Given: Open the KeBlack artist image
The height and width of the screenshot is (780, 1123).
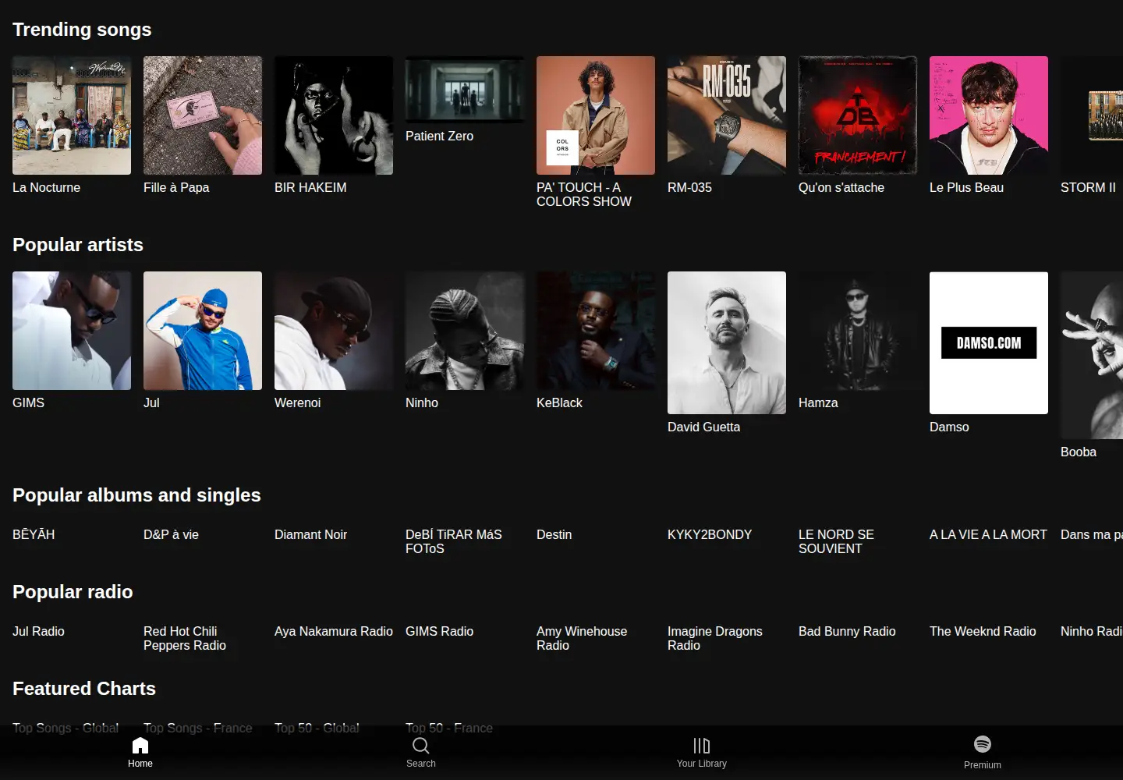Looking at the screenshot, I should (x=596, y=331).
